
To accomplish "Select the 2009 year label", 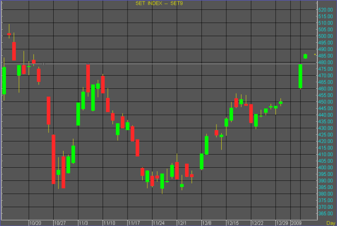I will point(297,223).
